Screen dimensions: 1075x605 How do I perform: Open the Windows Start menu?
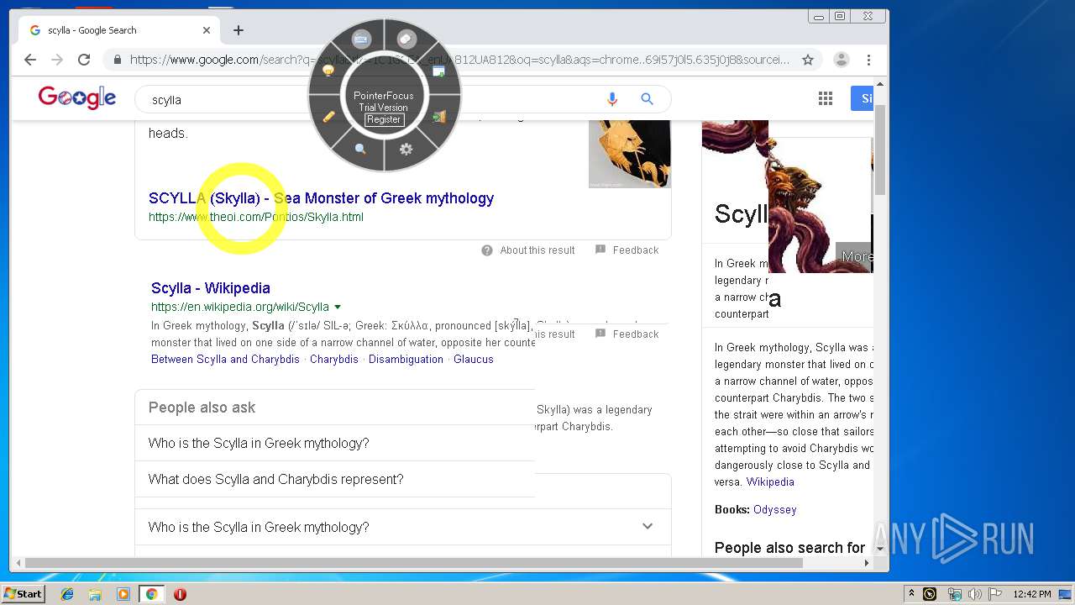click(23, 593)
